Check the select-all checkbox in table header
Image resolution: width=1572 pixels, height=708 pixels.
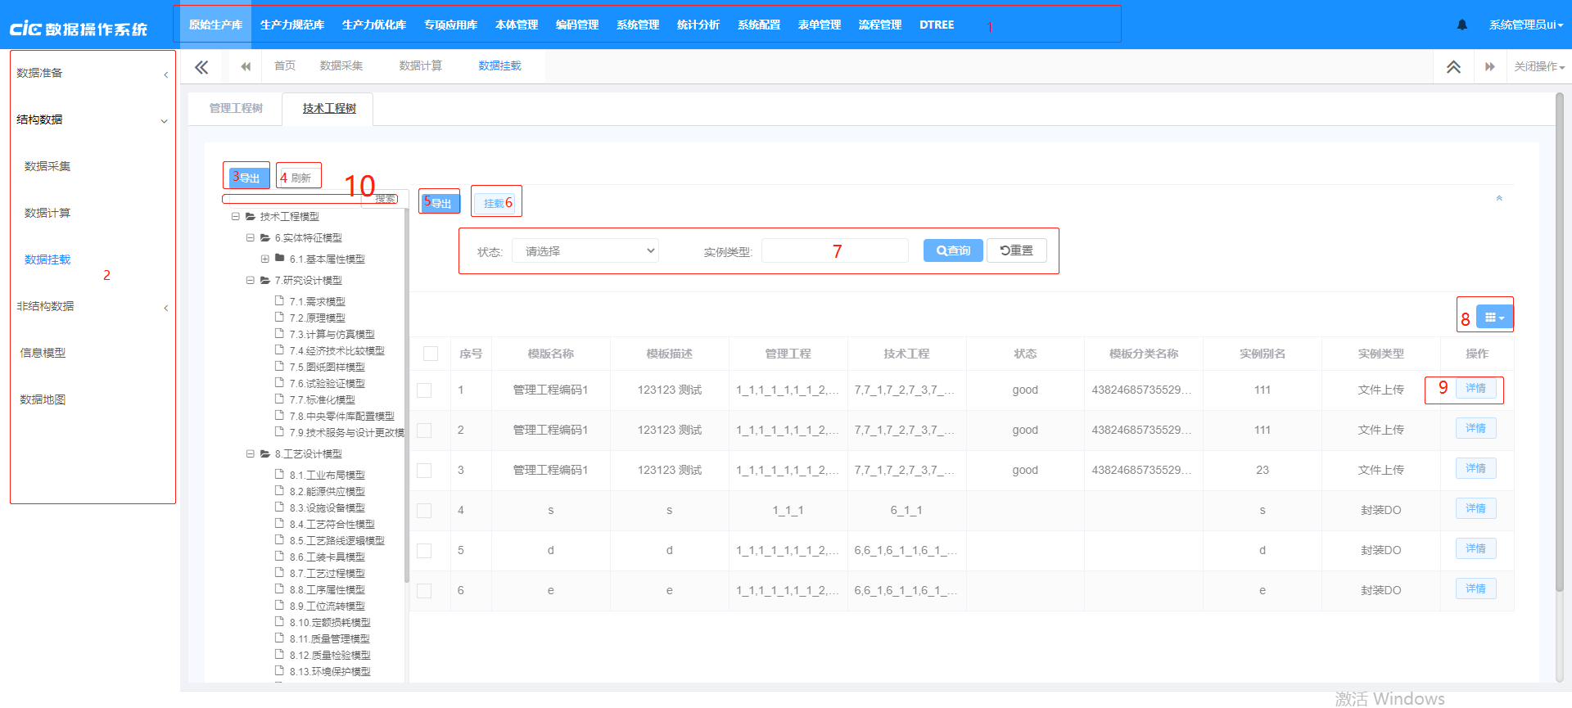[x=431, y=354]
